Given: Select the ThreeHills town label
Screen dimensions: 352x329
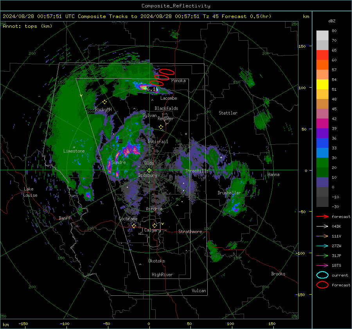Looking at the screenshot, I should click(x=197, y=171).
